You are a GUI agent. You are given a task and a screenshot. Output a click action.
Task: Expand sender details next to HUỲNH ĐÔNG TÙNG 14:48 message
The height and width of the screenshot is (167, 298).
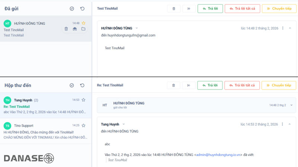pos(137,28)
